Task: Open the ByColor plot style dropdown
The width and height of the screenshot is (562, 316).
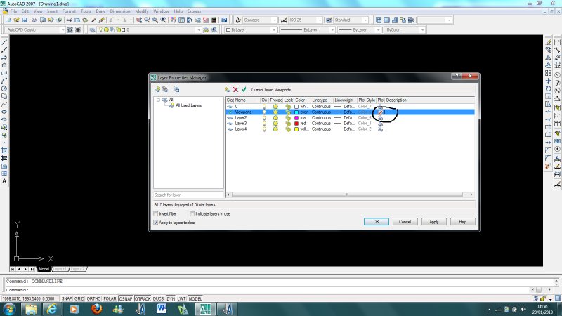Action: coord(422,29)
